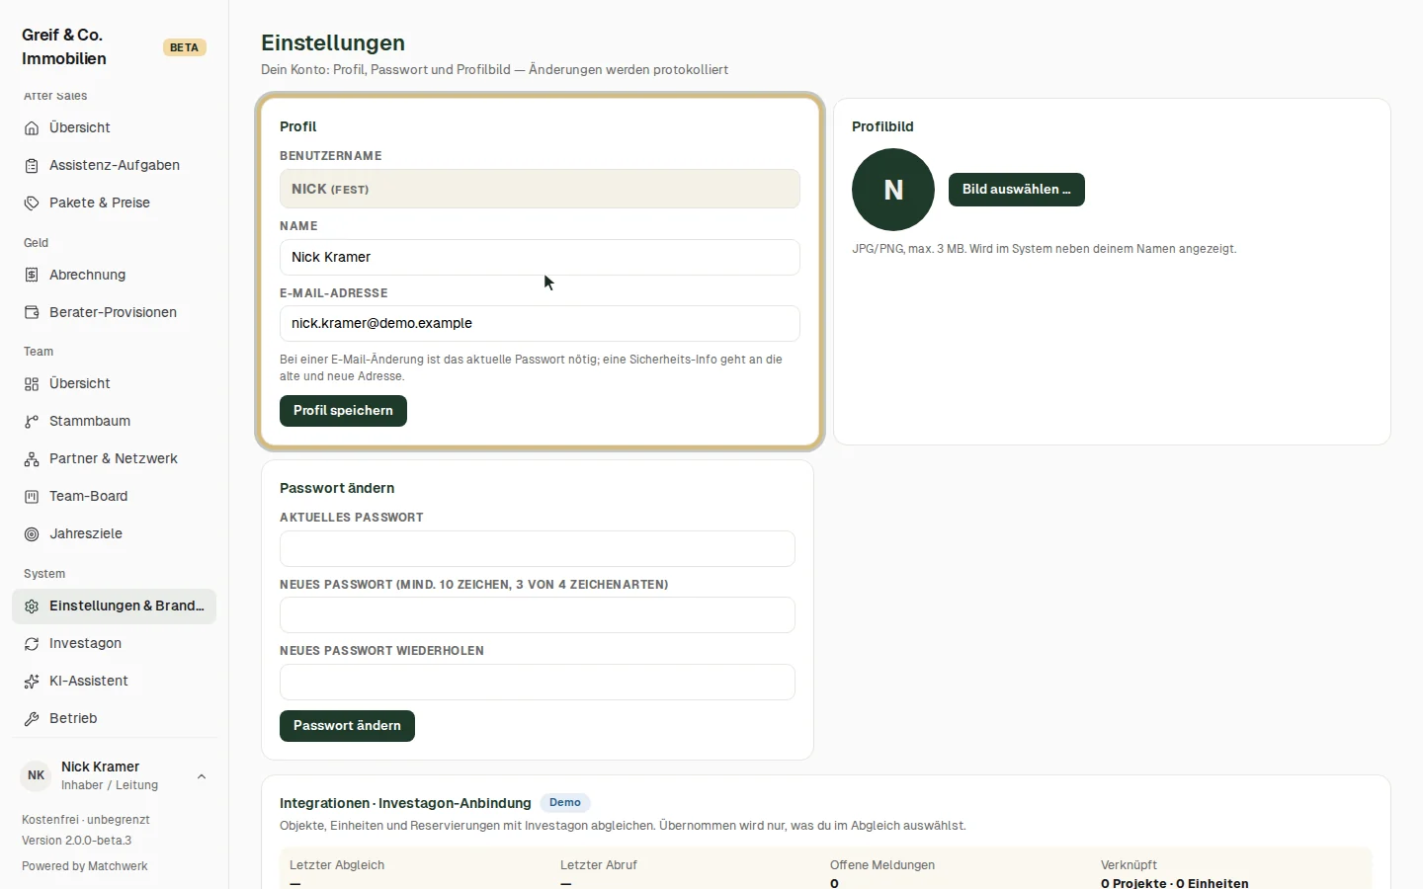
Task: Save profile with Profil speichern button
Action: click(343, 411)
